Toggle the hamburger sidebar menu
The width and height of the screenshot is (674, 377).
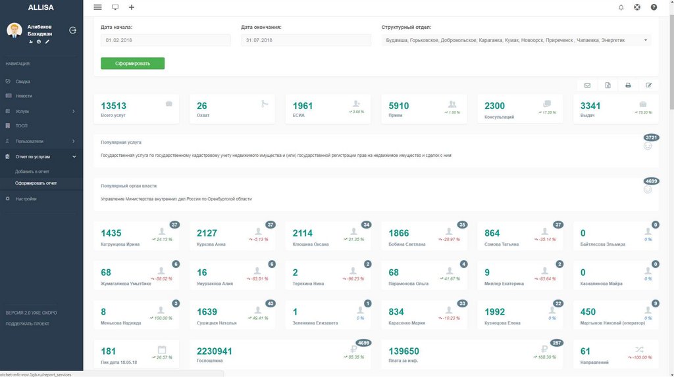tap(97, 7)
